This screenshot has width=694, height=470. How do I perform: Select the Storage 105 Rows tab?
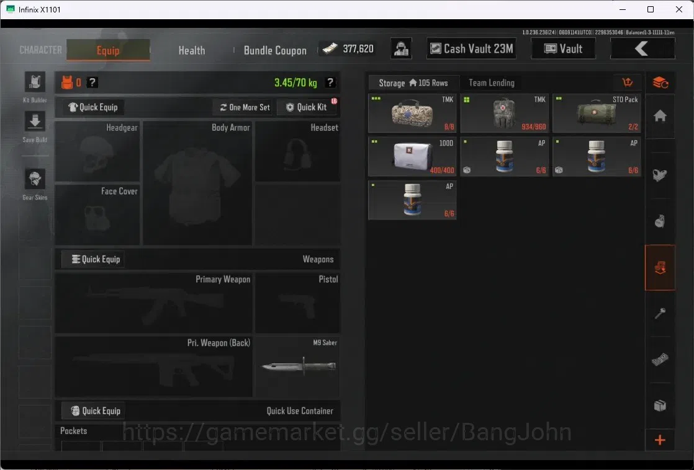click(x=413, y=82)
